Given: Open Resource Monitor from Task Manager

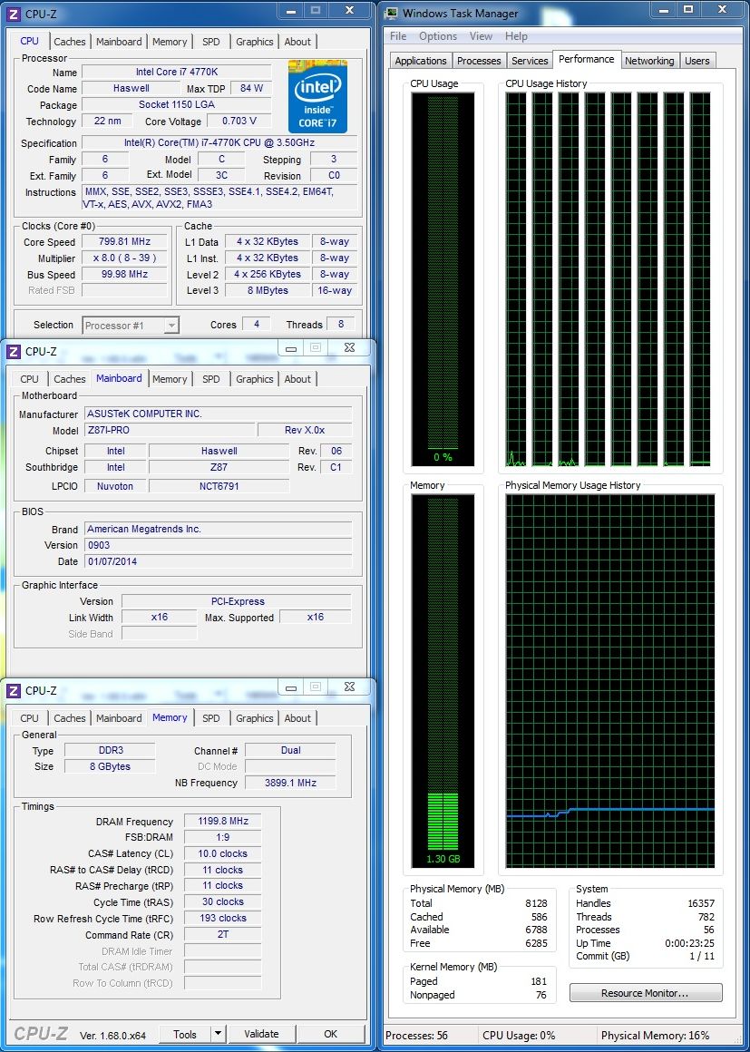Looking at the screenshot, I should coord(646,993).
